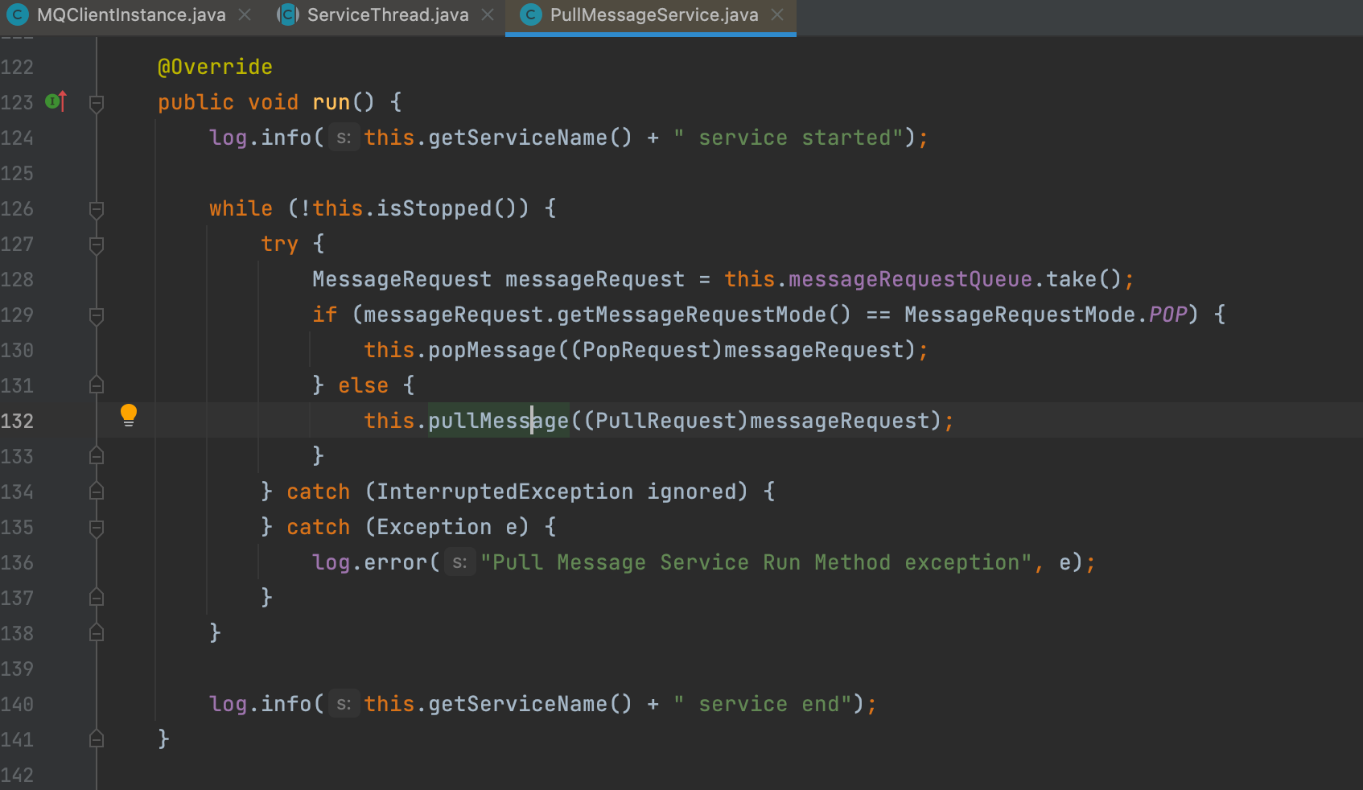Click the implements-method gutter icon on line 123
Screen dimensions: 1363x790
pyautogui.click(x=56, y=101)
